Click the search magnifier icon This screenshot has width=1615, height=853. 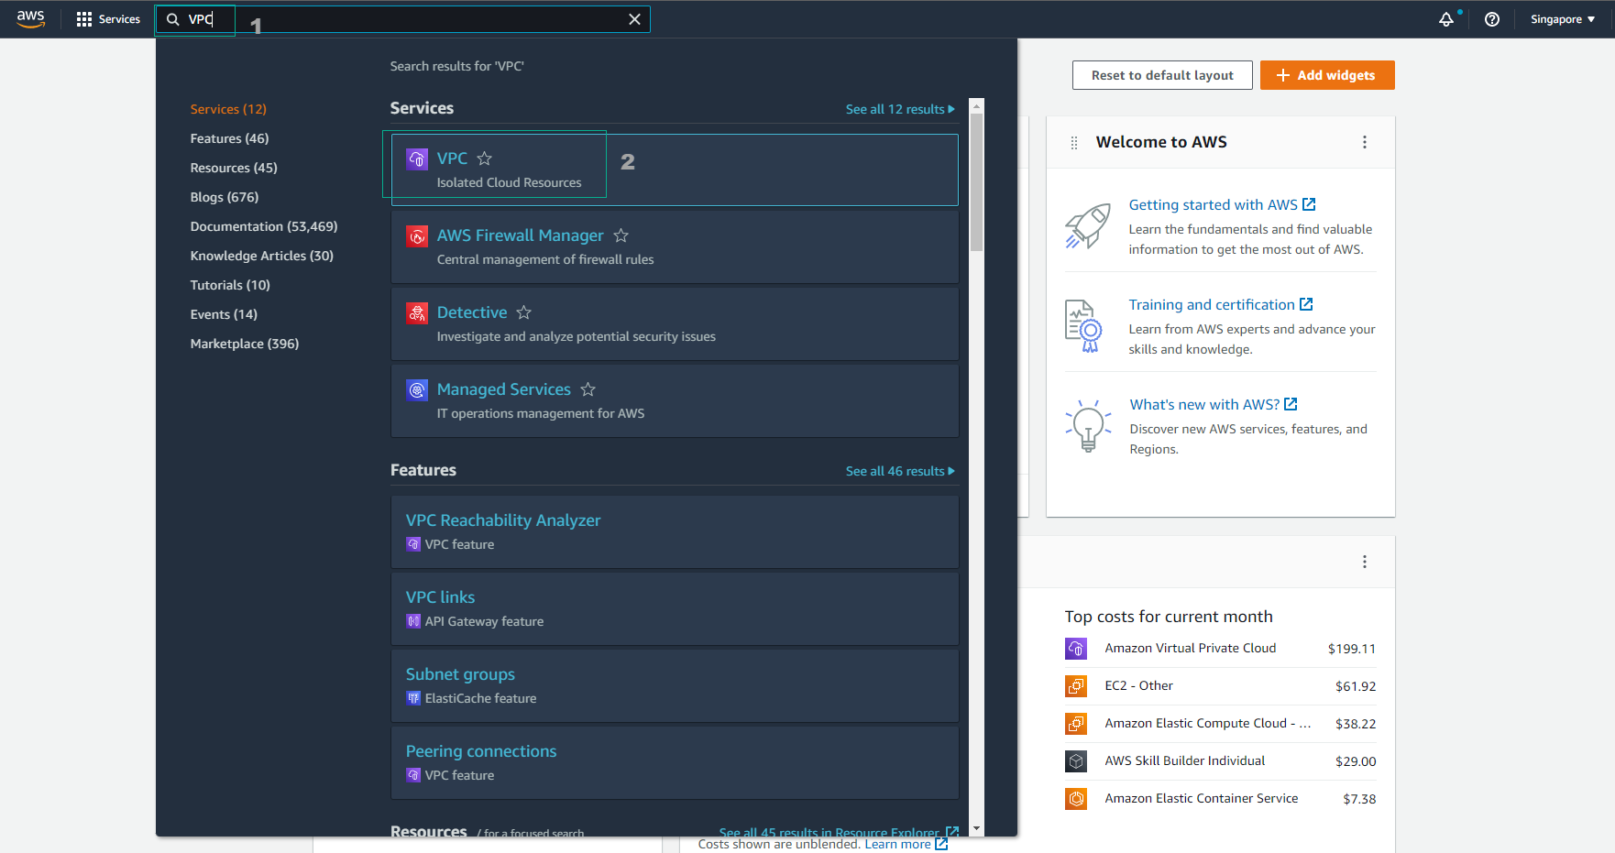pyautogui.click(x=172, y=19)
